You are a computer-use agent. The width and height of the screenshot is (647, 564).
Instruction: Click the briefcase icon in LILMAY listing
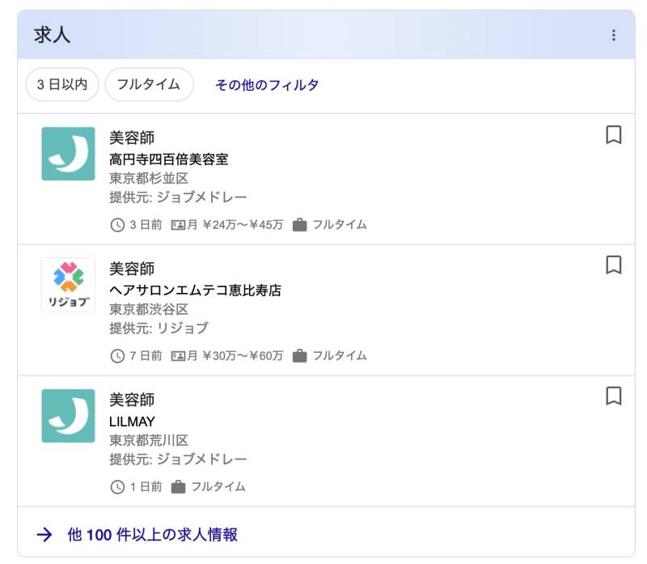[178, 487]
